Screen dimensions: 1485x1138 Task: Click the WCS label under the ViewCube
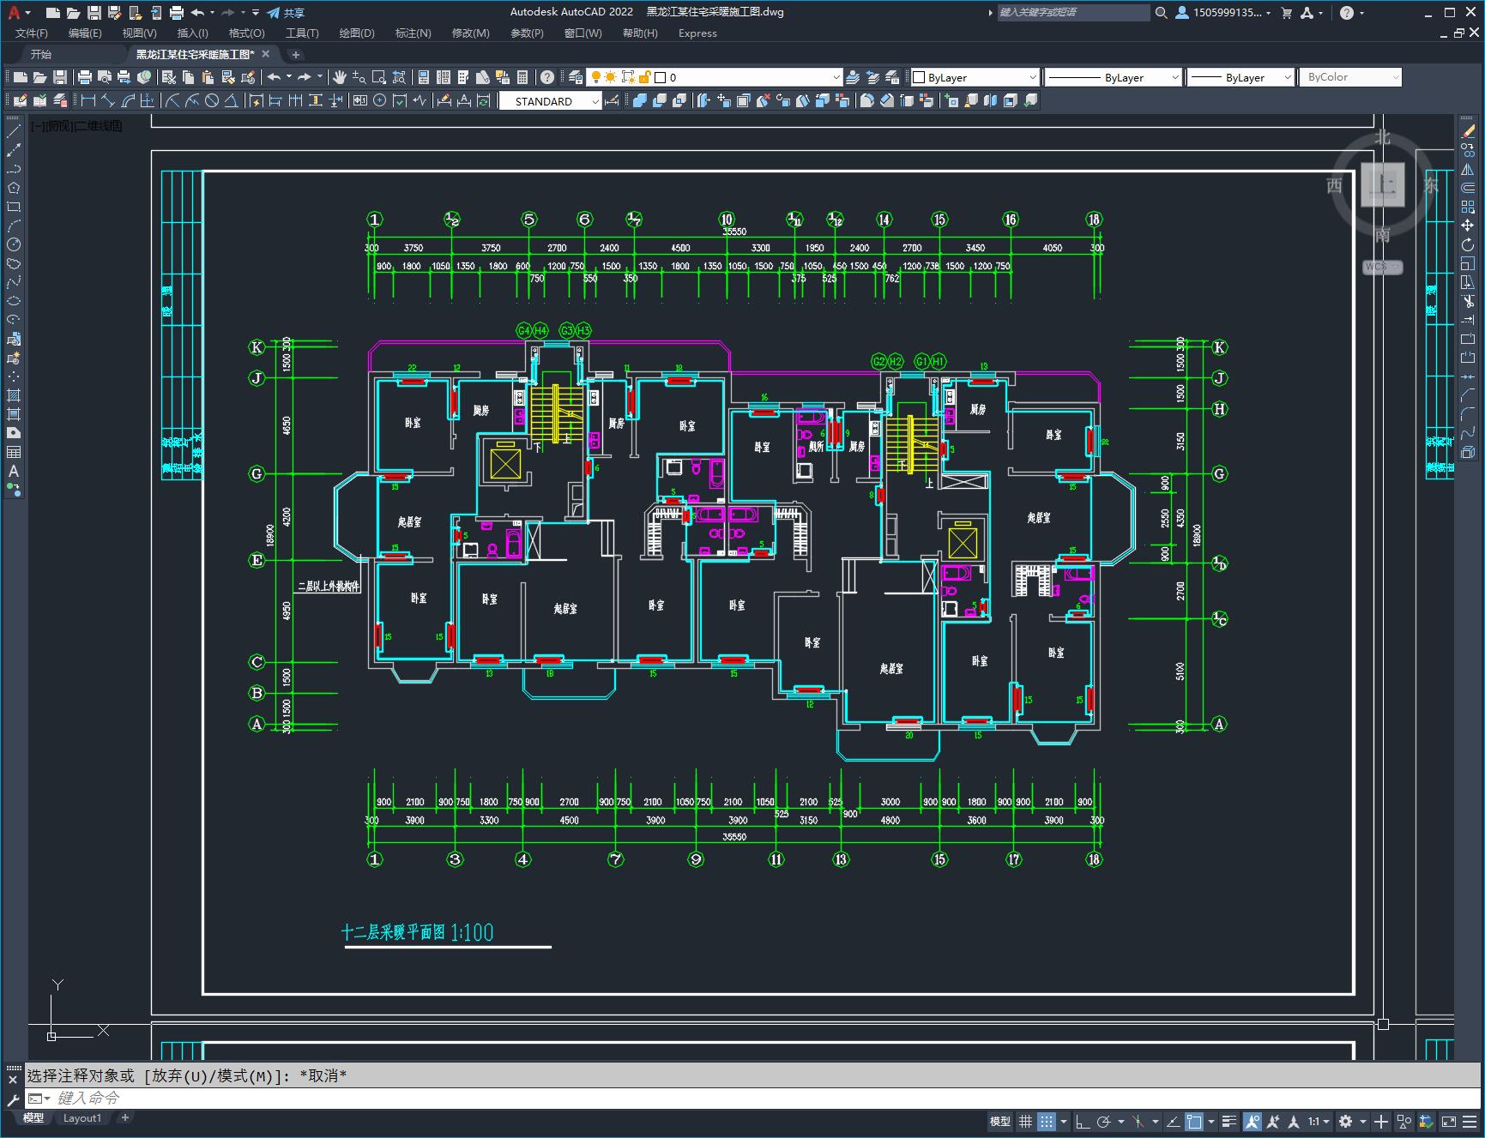click(x=1381, y=267)
